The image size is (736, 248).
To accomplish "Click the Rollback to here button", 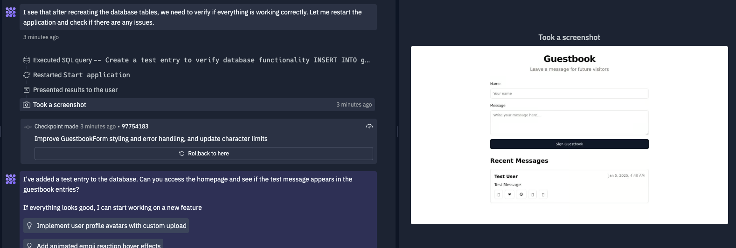I will point(204,154).
